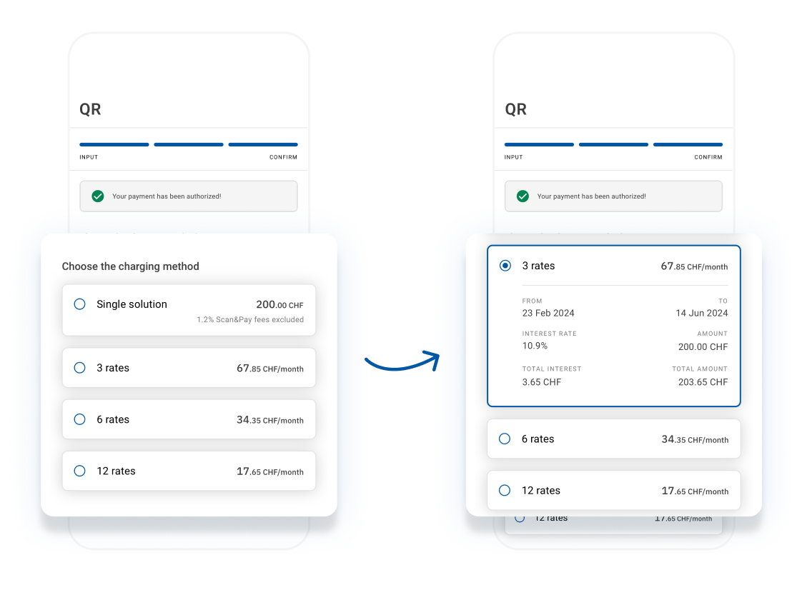This screenshot has height=600, width=802.
Task: Click the 3.65 CHF total interest value
Action: pos(542,381)
